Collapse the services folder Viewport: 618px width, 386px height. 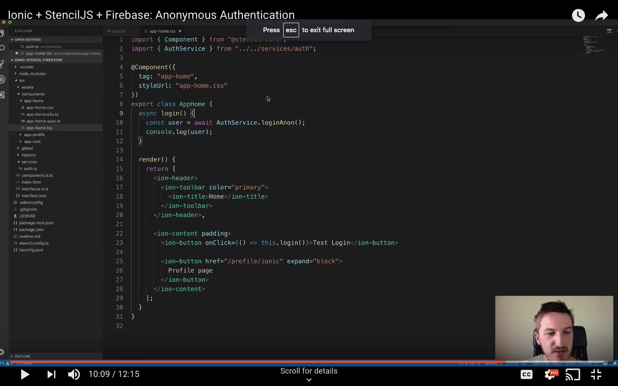pos(29,162)
